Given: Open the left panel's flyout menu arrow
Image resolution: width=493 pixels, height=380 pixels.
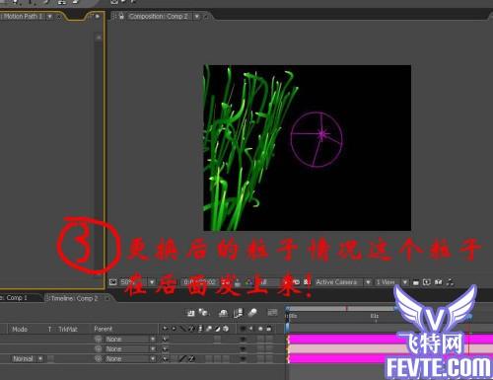Looking at the screenshot, I should (x=98, y=16).
